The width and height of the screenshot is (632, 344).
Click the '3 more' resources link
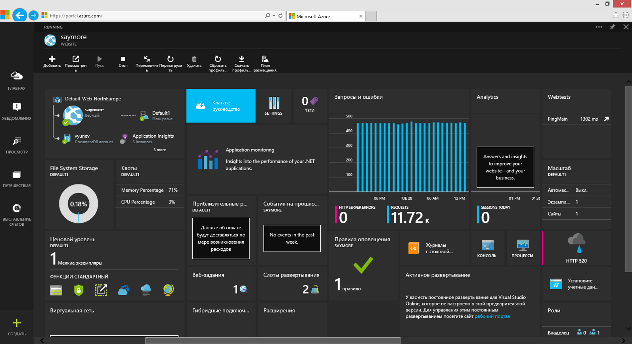(160, 150)
